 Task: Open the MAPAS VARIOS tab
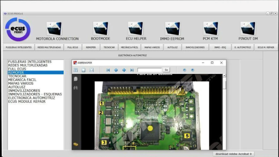coord(152,47)
